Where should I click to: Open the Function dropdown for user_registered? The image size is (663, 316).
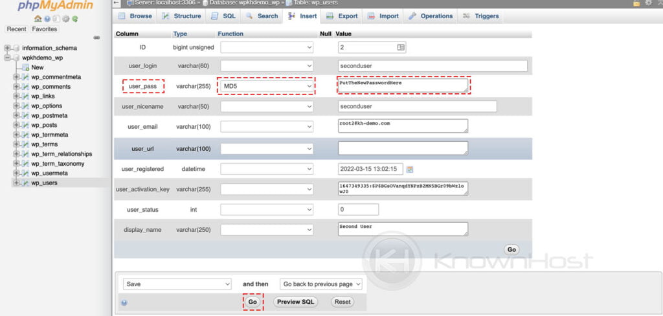pyautogui.click(x=267, y=169)
